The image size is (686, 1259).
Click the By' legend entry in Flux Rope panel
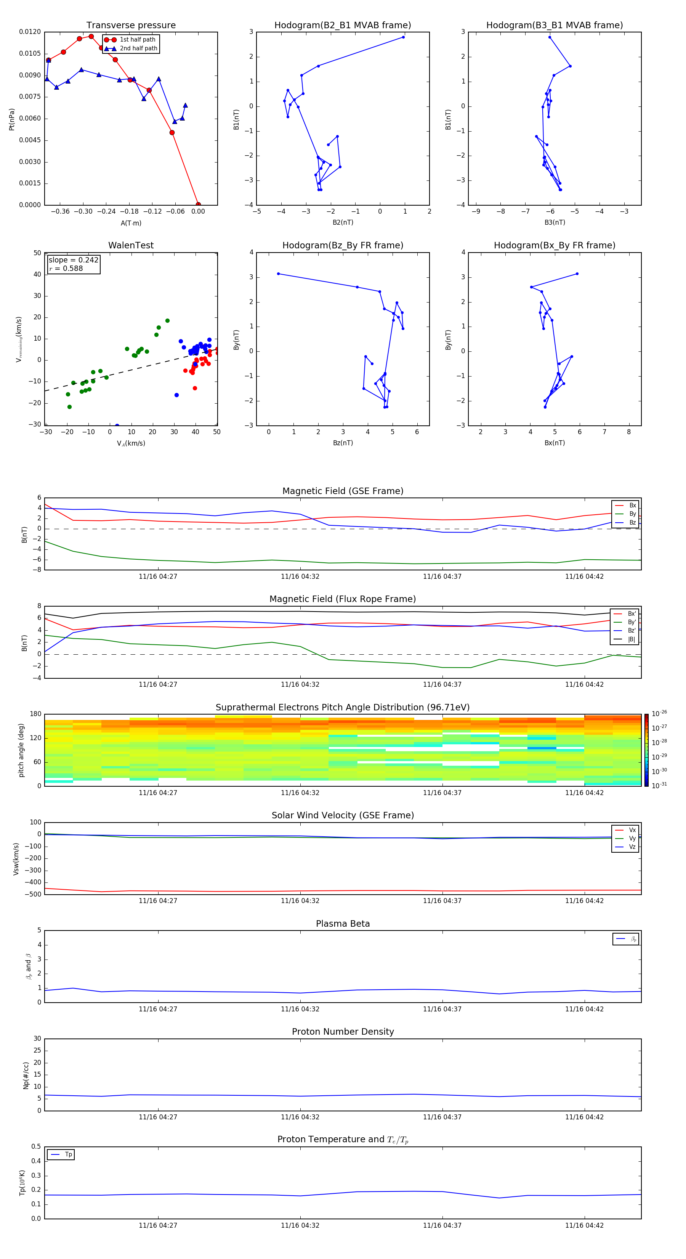point(625,622)
